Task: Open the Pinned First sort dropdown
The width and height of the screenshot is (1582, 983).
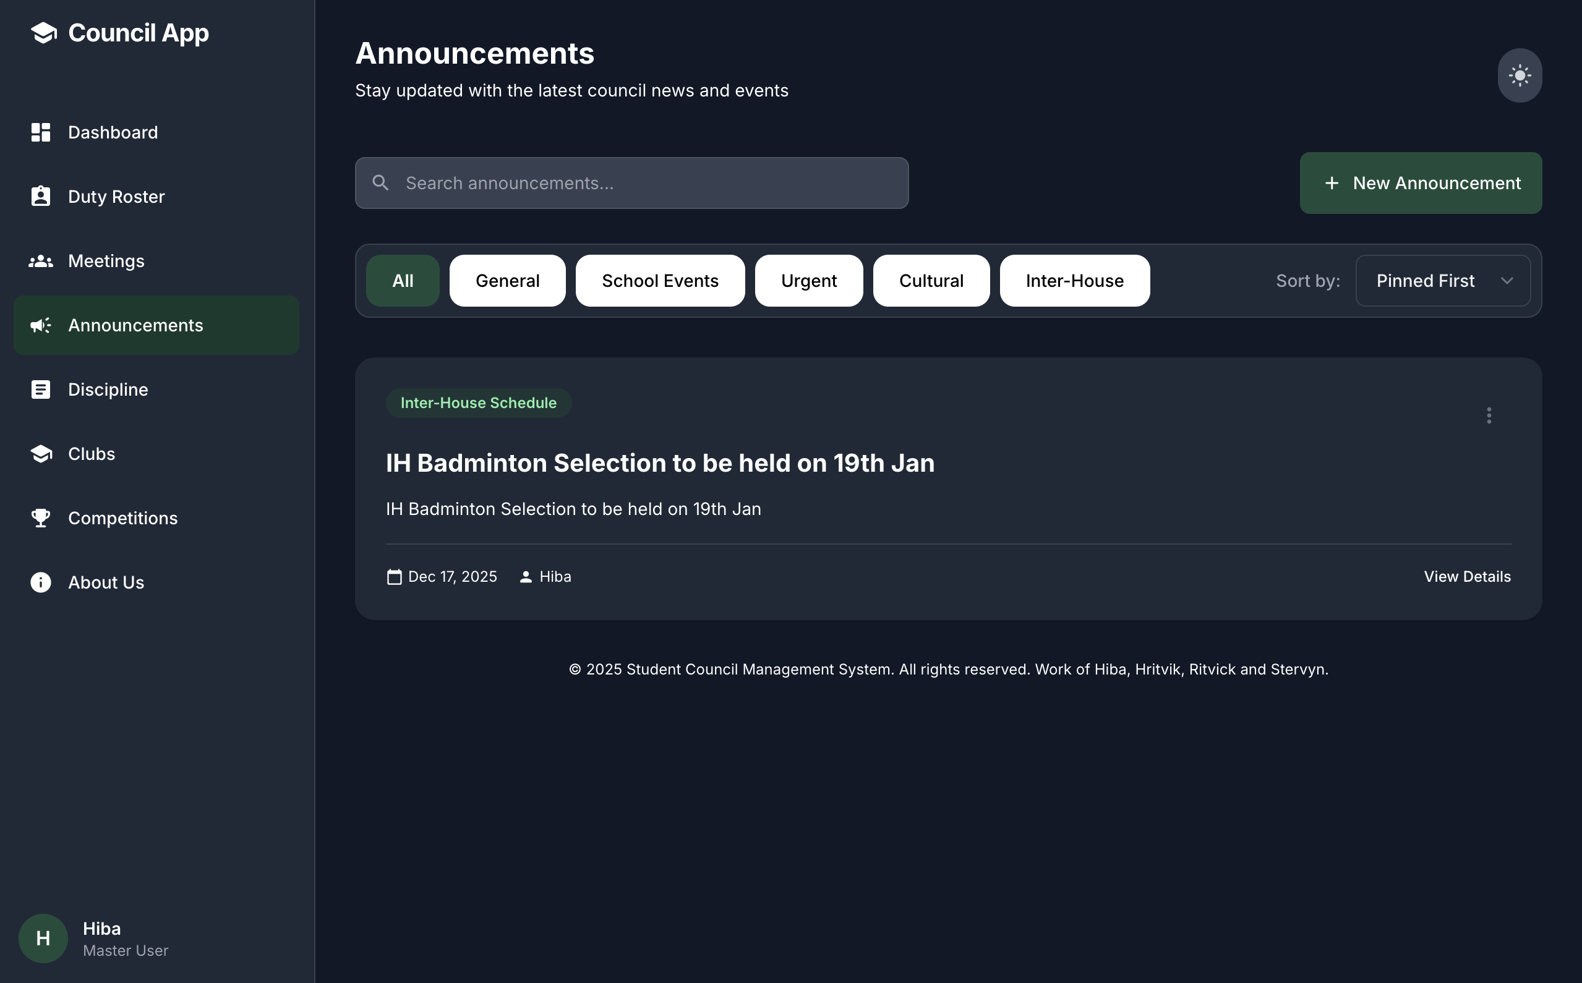Action: point(1442,281)
